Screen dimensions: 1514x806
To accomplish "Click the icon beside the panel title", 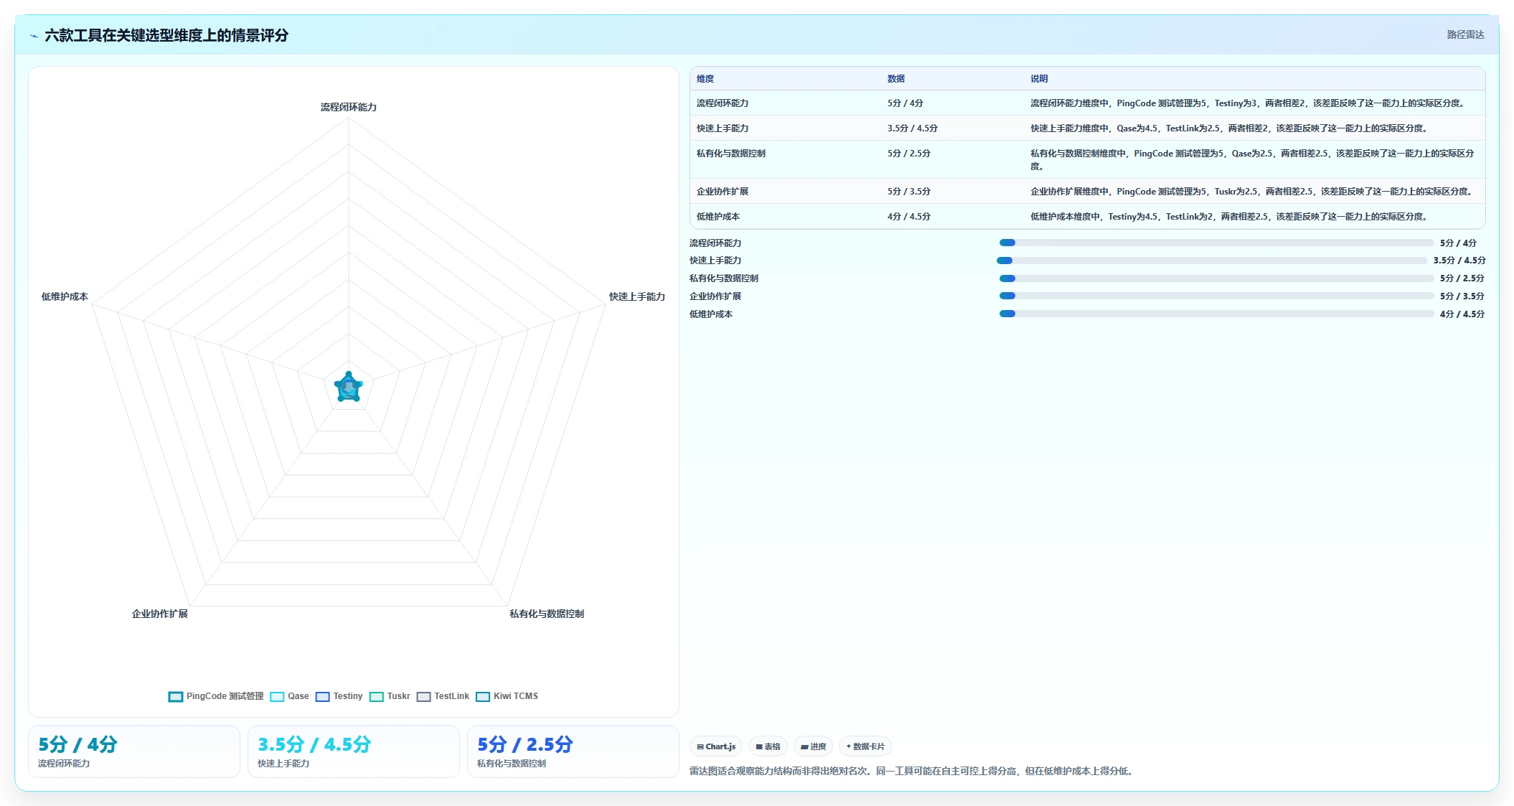I will pyautogui.click(x=34, y=35).
